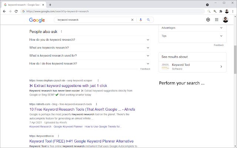Clear the search box with X
Viewport: 237px width, 148px height.
tap(132, 20)
